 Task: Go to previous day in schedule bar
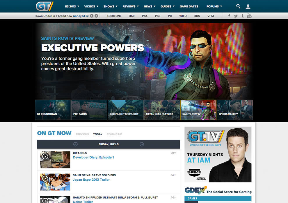(x=75, y=144)
